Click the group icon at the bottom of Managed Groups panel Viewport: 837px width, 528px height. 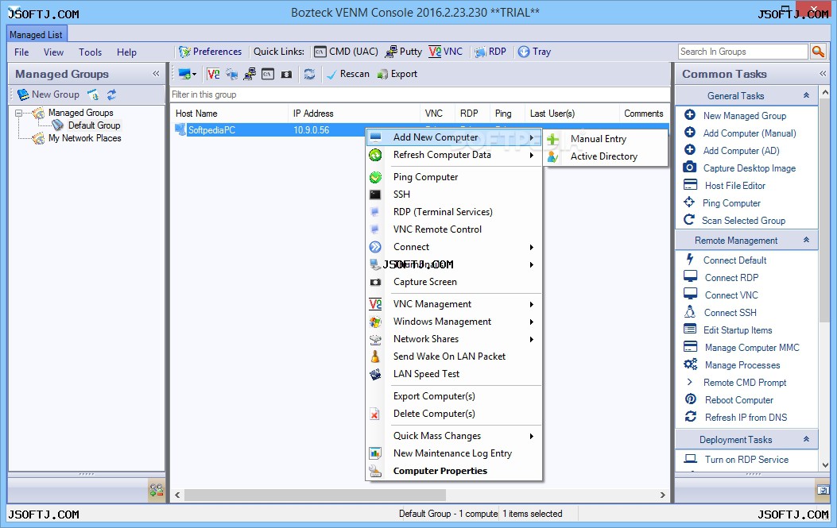(157, 490)
